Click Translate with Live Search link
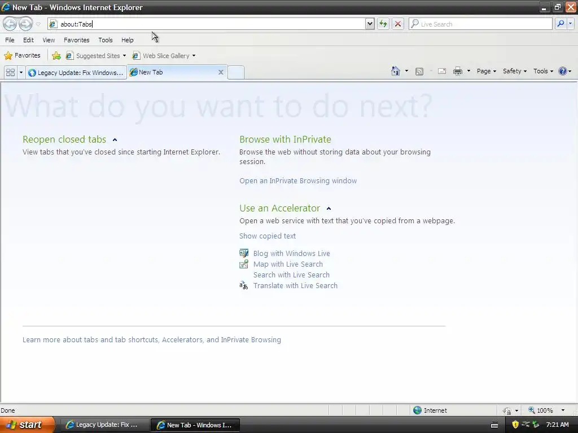Image resolution: width=578 pixels, height=433 pixels. [x=295, y=285]
